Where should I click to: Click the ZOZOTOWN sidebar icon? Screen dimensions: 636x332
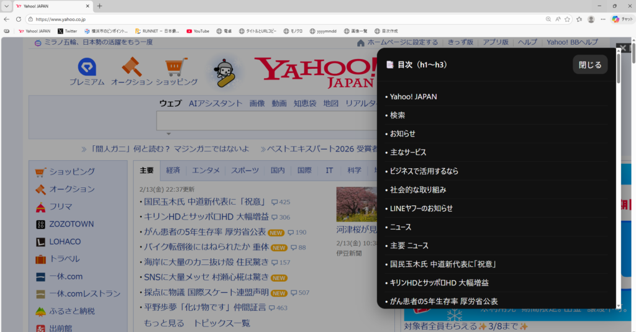coord(40,224)
